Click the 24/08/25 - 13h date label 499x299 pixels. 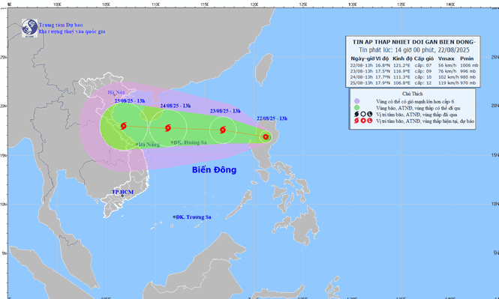[x=176, y=106]
